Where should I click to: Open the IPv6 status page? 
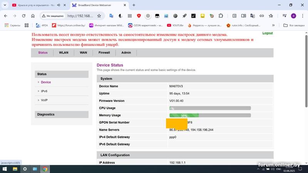click(x=44, y=91)
